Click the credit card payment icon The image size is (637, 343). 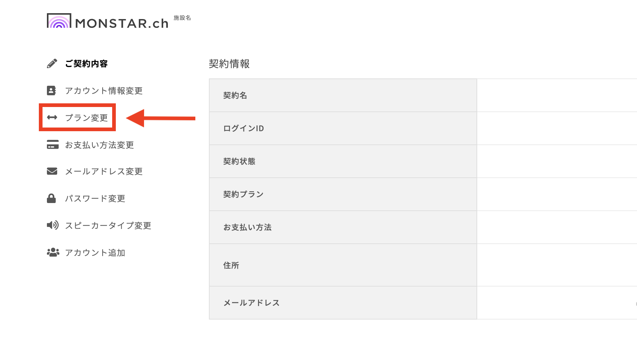pyautogui.click(x=52, y=145)
